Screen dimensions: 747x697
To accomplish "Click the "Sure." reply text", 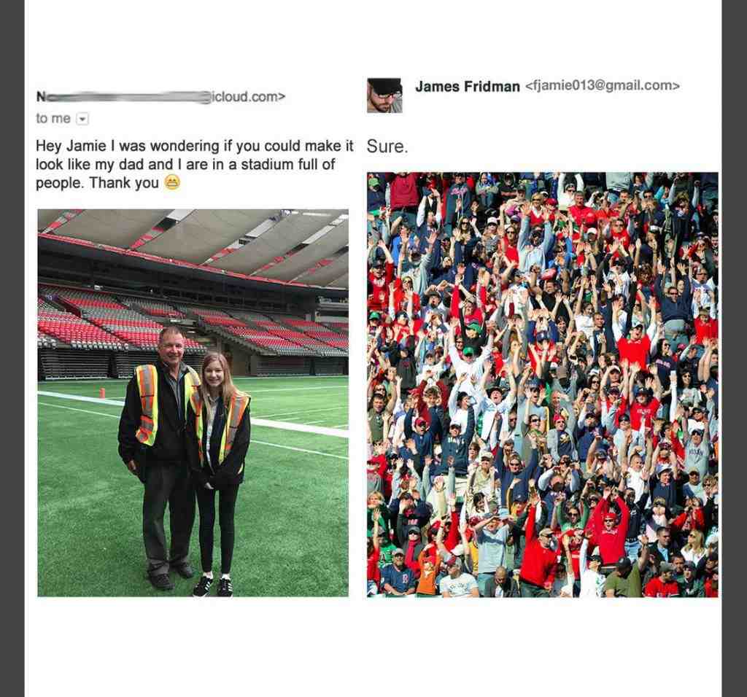I will [x=387, y=146].
